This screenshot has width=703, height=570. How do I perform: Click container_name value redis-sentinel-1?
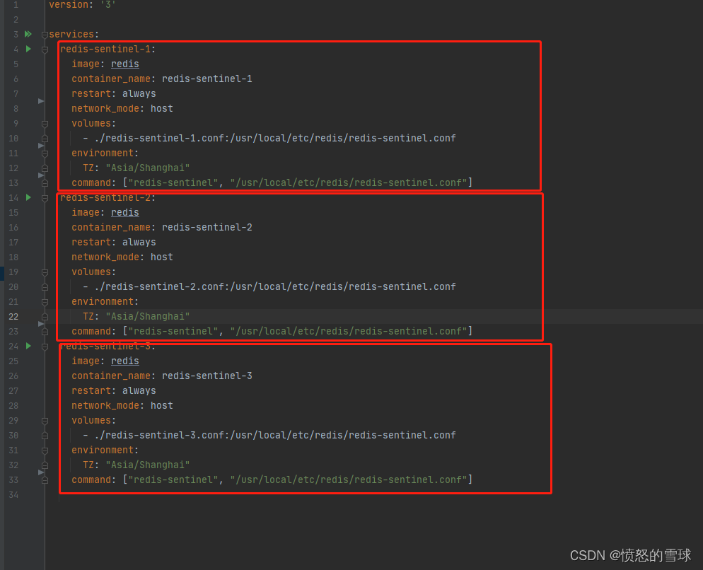[207, 78]
